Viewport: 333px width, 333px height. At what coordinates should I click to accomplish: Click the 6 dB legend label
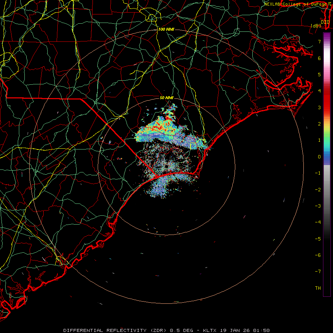tap(319, 58)
